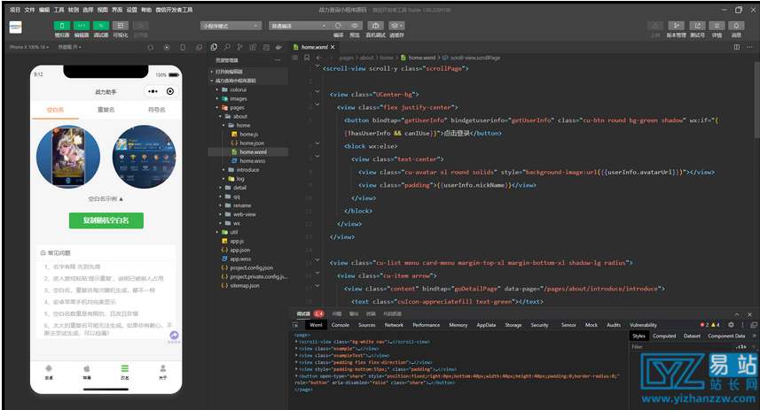This screenshot has height=410, width=760.
Task: Open the 工具 menu in menu bar
Action: tap(59, 9)
